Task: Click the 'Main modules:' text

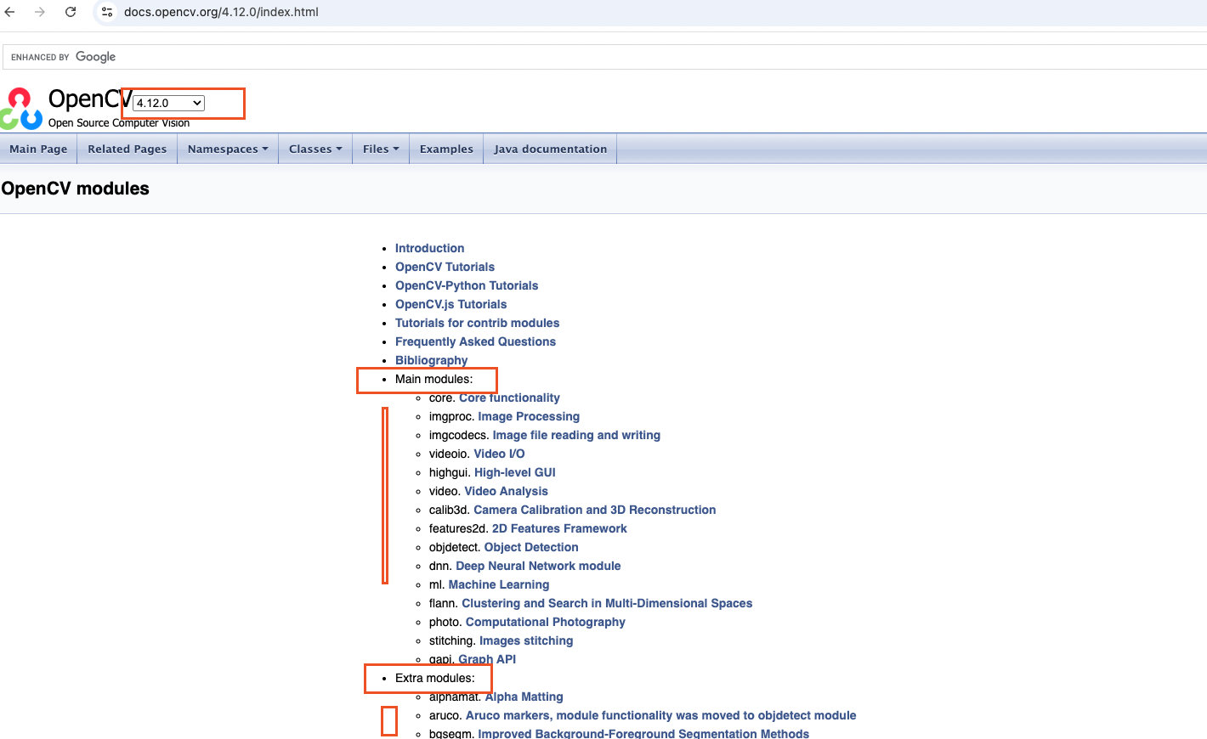Action: pos(433,379)
